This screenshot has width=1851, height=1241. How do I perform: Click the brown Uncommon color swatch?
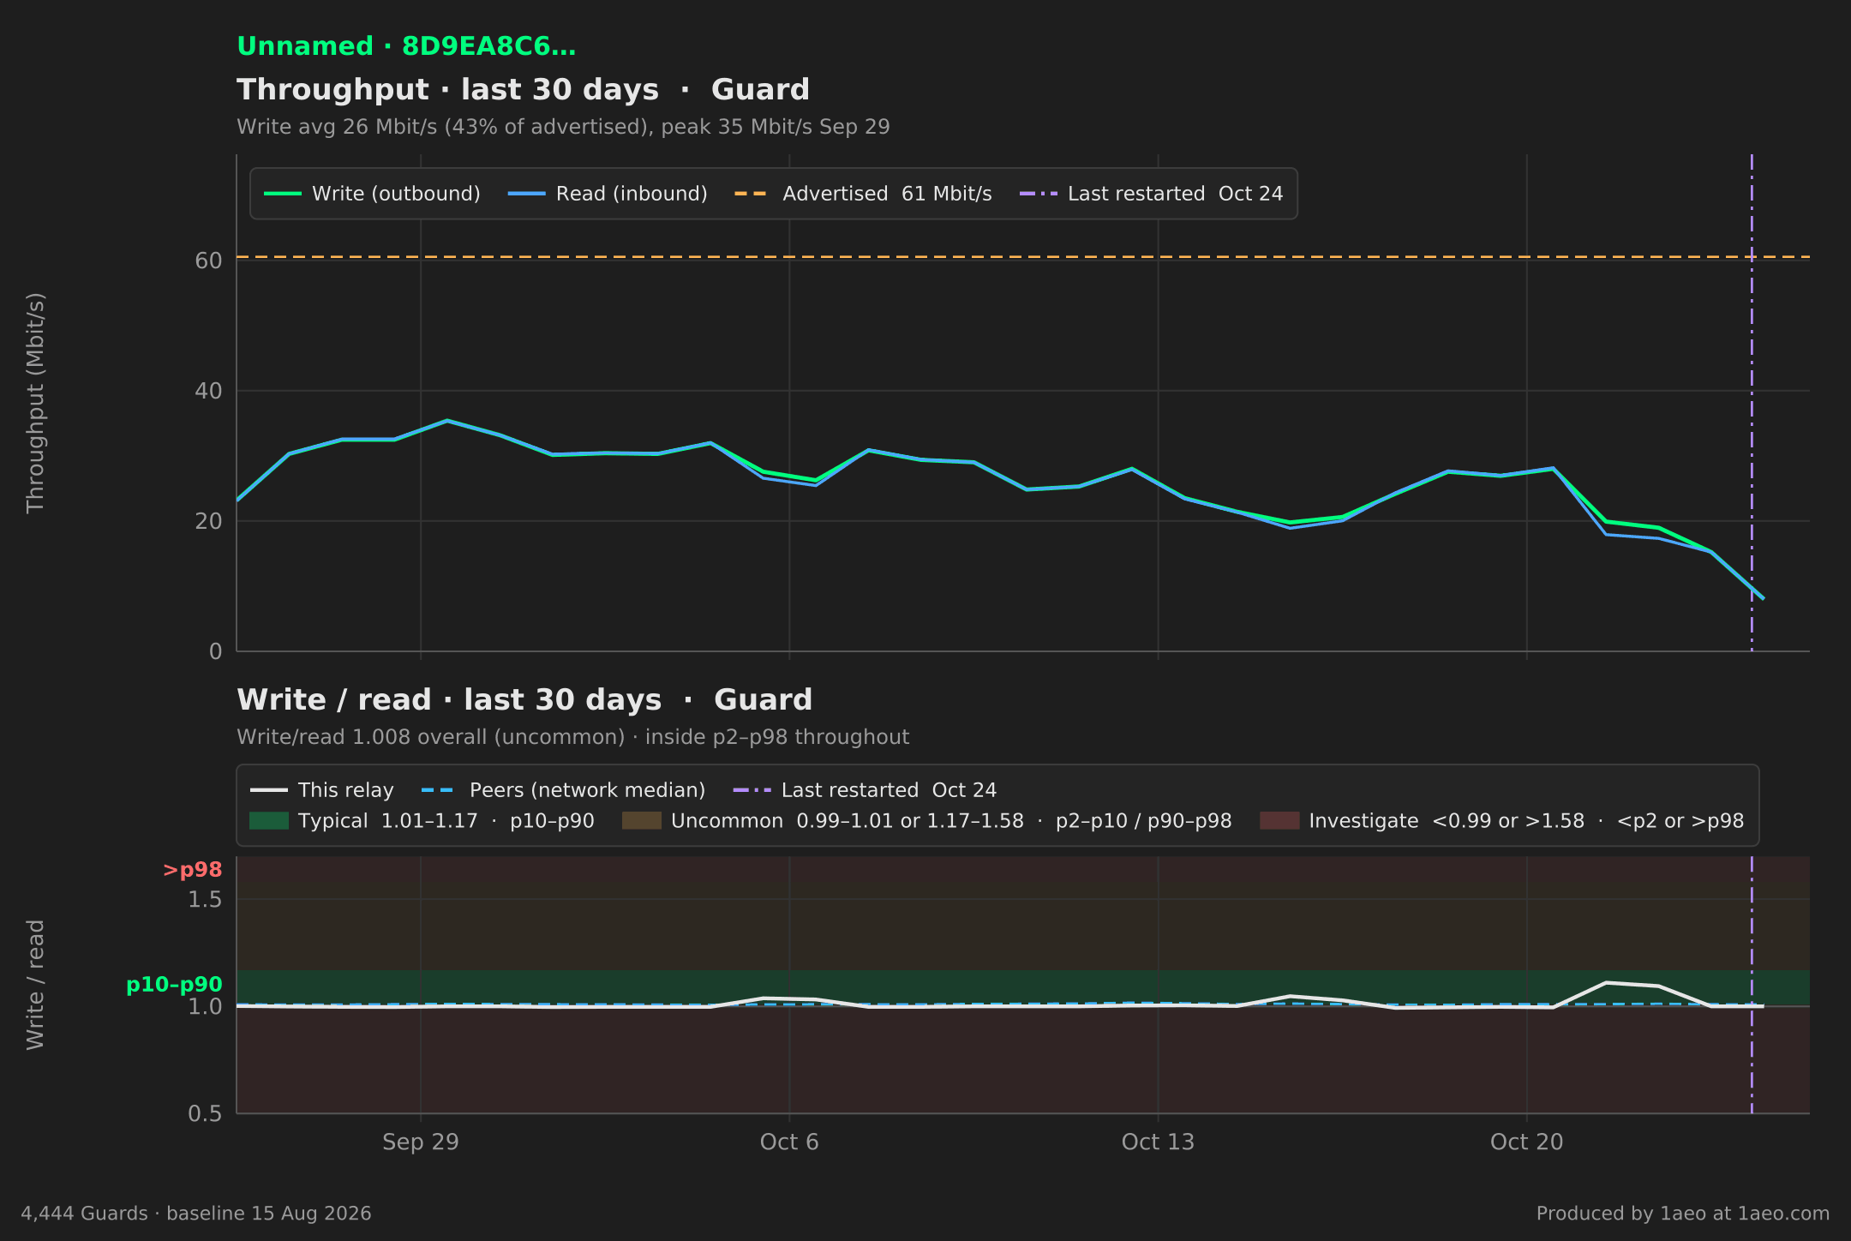pyautogui.click(x=642, y=821)
